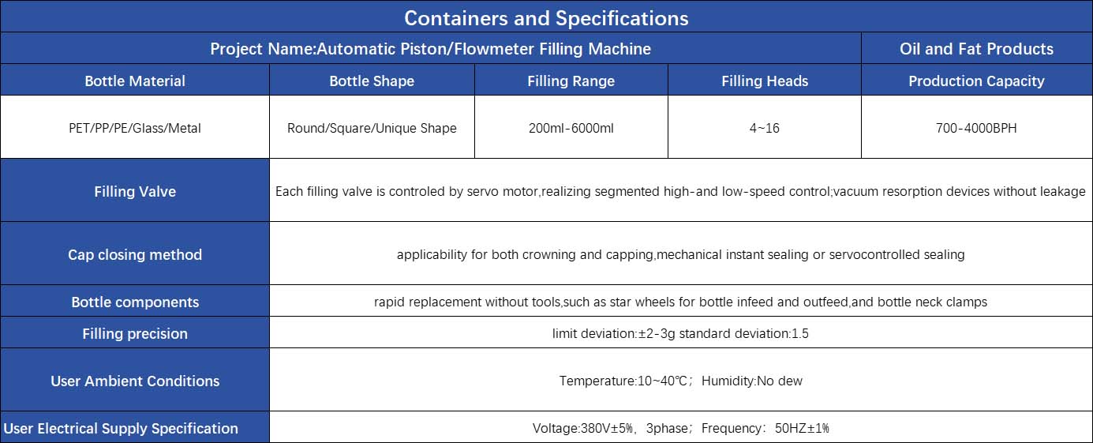The width and height of the screenshot is (1093, 443).
Task: Click the Bottle Shape column header
Action: click(x=372, y=80)
